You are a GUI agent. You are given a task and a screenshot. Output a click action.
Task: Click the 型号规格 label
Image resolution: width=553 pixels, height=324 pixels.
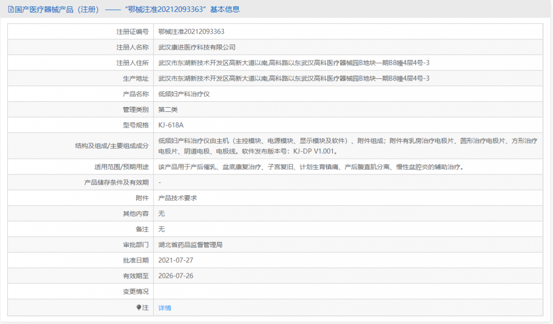[136, 125]
